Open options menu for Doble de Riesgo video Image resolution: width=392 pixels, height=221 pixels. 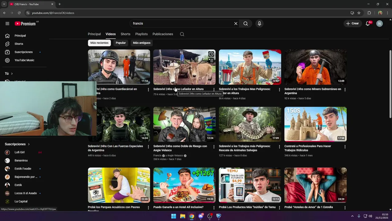pyautogui.click(x=214, y=147)
